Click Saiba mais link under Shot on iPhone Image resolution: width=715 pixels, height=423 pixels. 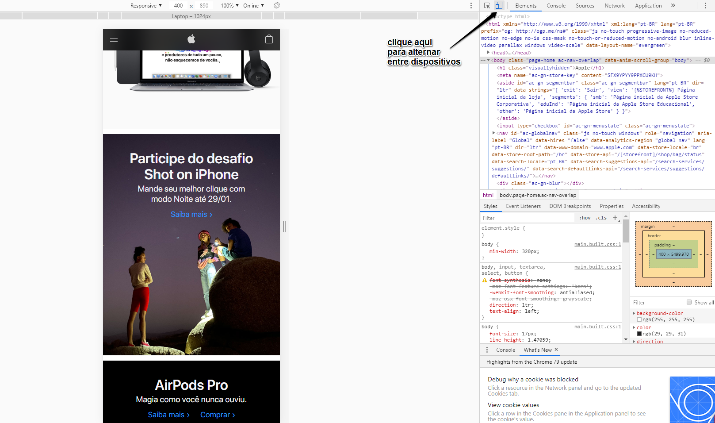[191, 214]
